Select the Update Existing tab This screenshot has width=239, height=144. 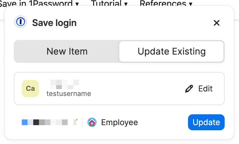(171, 51)
